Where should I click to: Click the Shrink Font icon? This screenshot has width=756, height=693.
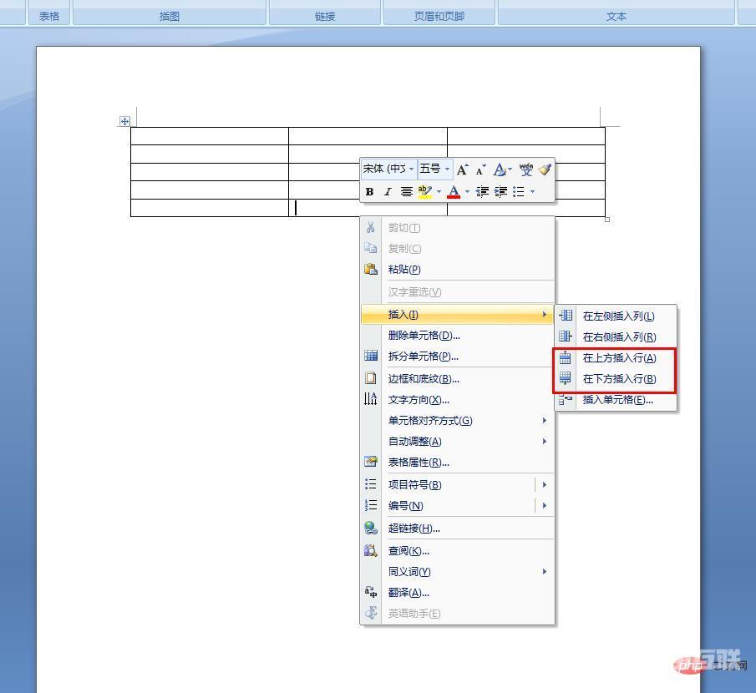(480, 169)
